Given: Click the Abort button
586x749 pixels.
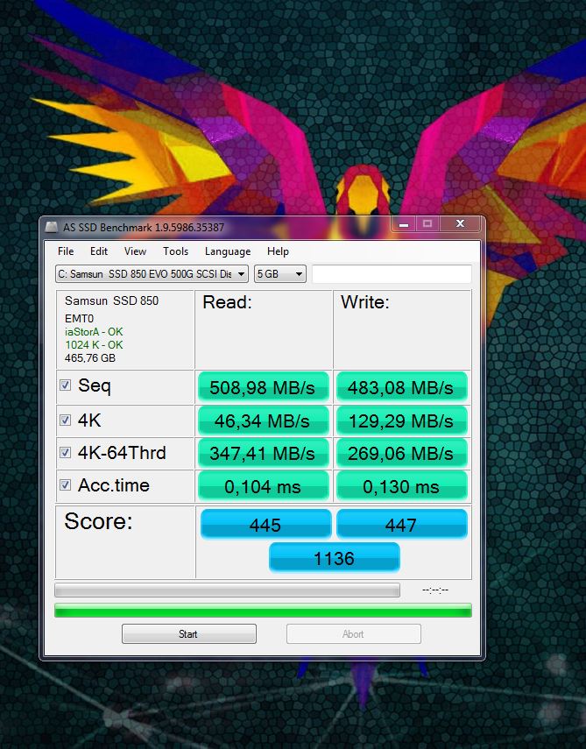Looking at the screenshot, I should (x=353, y=634).
